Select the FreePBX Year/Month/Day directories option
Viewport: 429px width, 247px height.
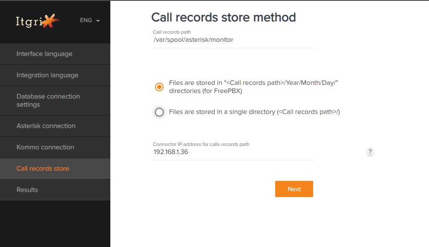click(159, 87)
